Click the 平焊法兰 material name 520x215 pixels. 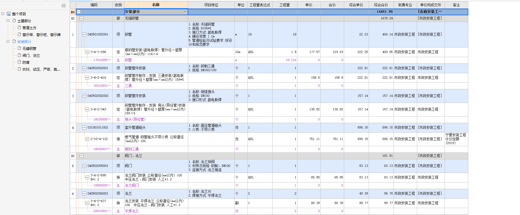[x=132, y=211]
